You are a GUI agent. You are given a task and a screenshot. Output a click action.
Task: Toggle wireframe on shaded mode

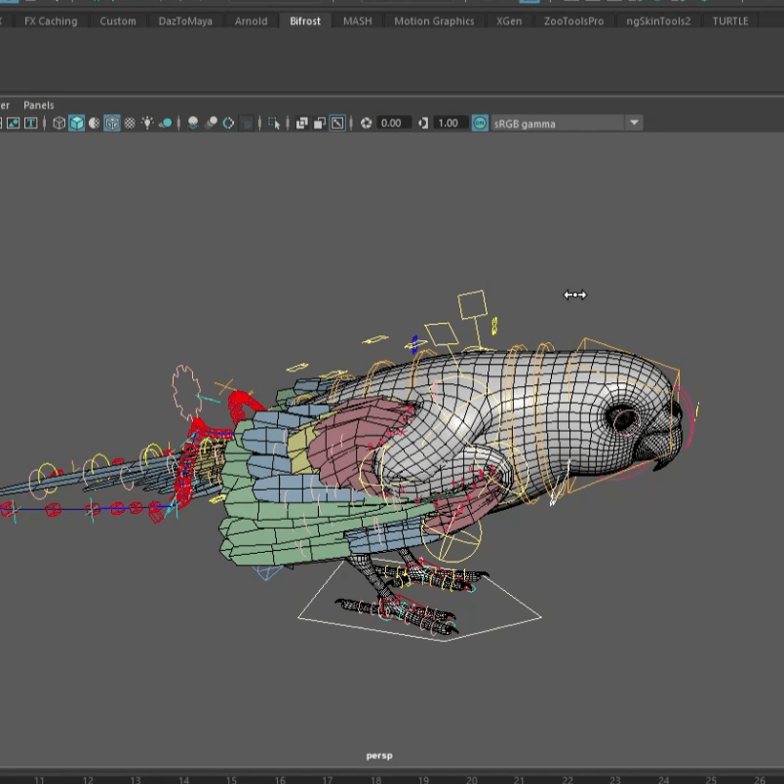[112, 123]
